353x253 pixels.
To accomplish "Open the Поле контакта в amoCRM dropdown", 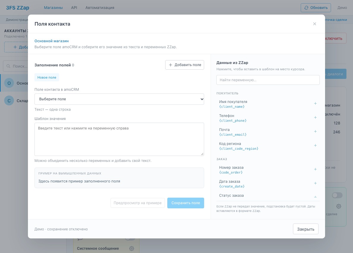I will (x=119, y=99).
